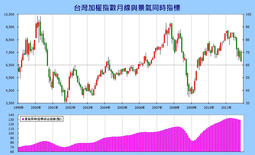Select legend text 景氣同時指標綜合指數(點)
Image resolution: width=255 pixels, height=155 pixels.
coord(43,119)
